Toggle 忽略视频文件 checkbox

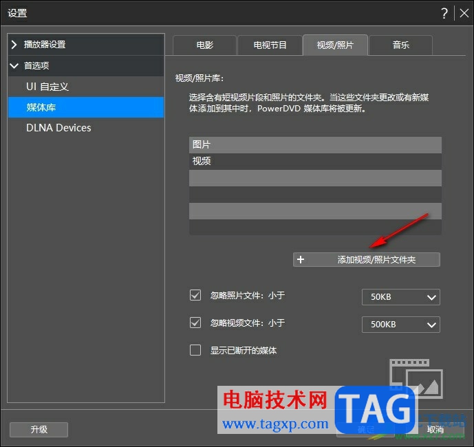coord(195,323)
